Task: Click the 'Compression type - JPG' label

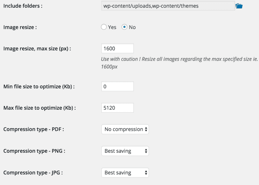Action: 33,173
